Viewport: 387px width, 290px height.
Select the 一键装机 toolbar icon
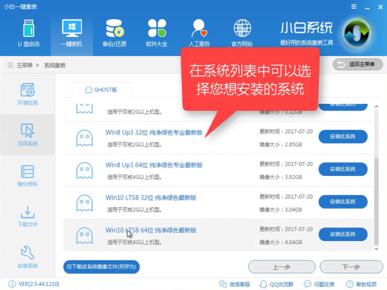[71, 33]
